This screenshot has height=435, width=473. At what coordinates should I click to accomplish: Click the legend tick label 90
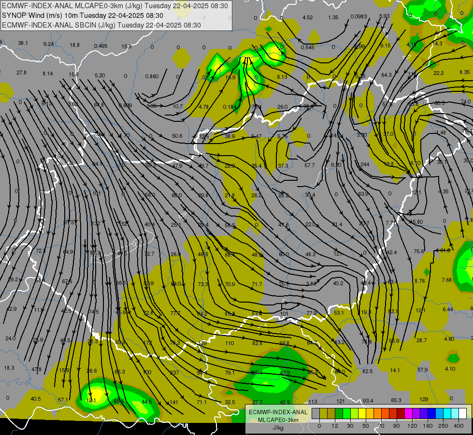[x=396, y=426]
